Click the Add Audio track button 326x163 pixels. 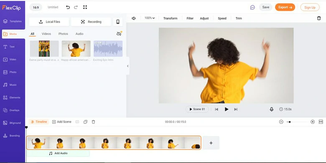pyautogui.click(x=58, y=153)
